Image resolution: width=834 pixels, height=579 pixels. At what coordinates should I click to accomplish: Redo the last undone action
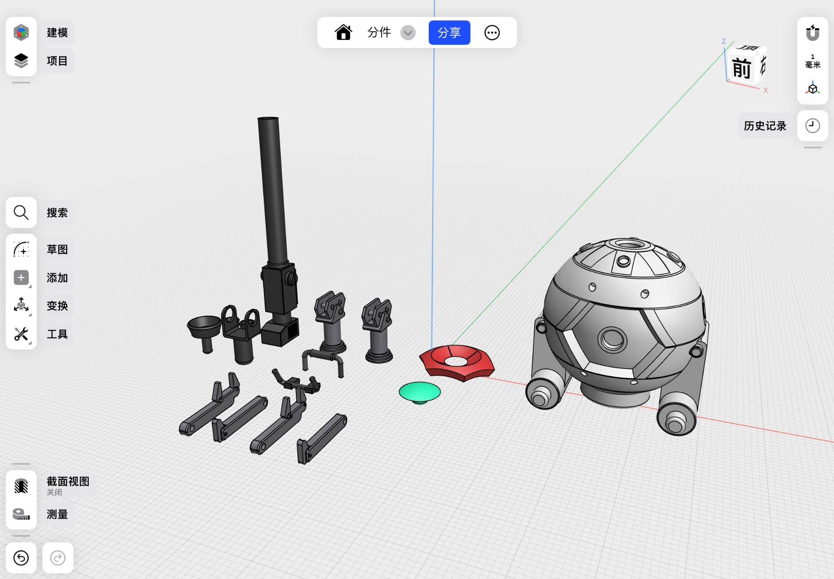tap(58, 558)
